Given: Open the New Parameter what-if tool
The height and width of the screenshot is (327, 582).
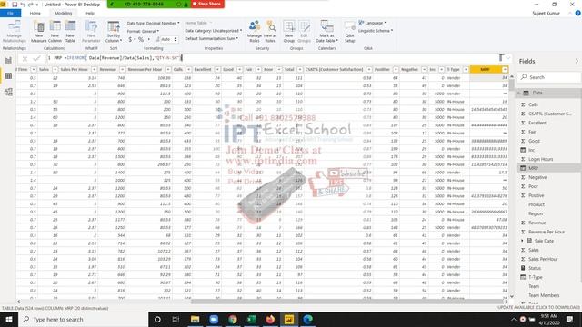Looking at the screenshot, I should pyautogui.click(x=91, y=32).
